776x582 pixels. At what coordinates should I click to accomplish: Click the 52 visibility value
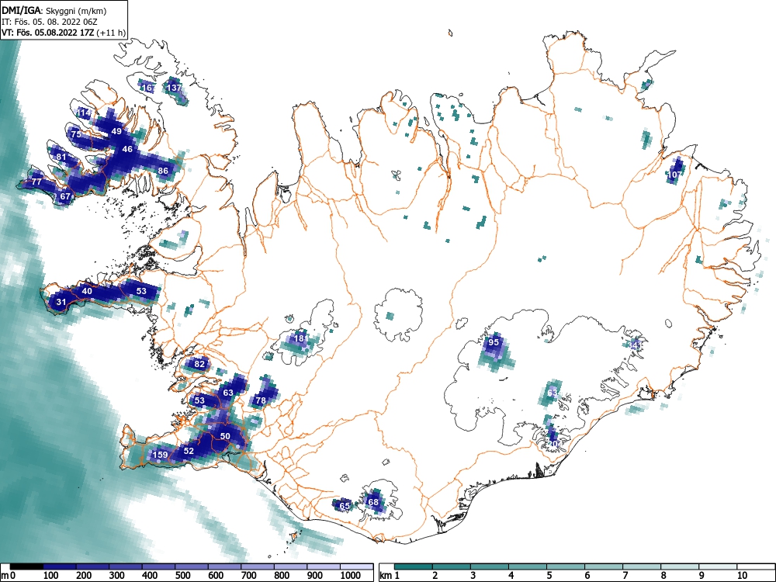click(x=189, y=451)
